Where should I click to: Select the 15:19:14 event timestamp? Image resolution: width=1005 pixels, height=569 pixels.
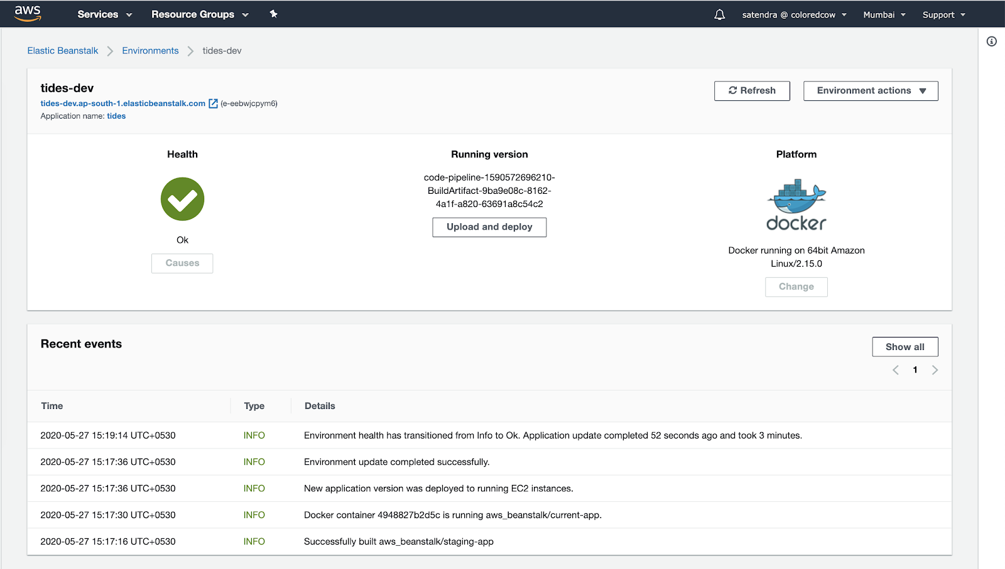point(108,435)
